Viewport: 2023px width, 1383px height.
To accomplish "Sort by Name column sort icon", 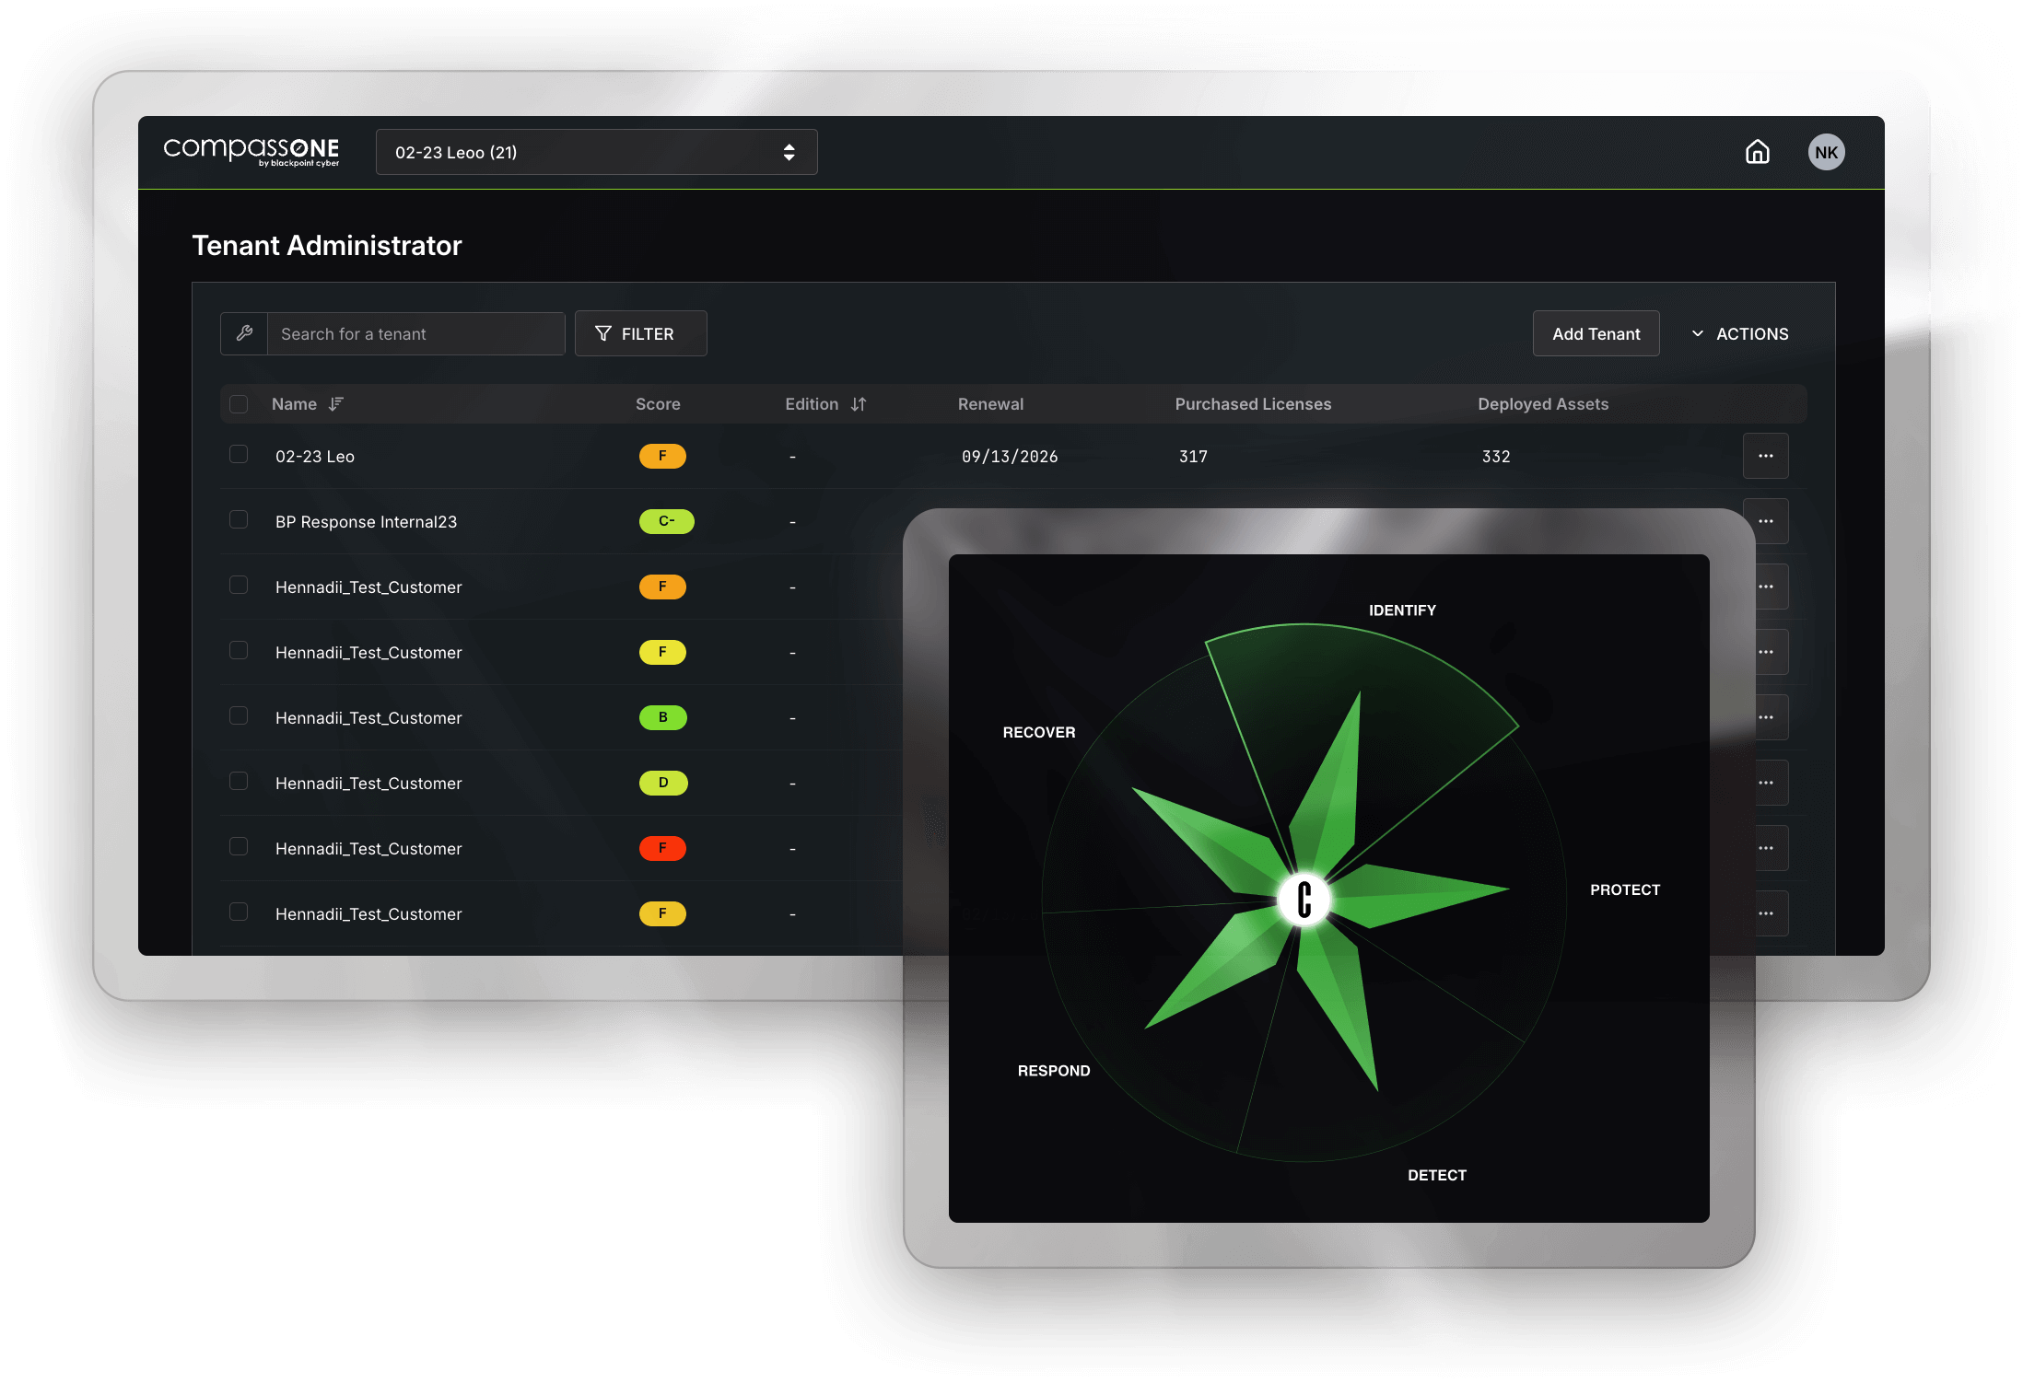I will click(x=336, y=404).
